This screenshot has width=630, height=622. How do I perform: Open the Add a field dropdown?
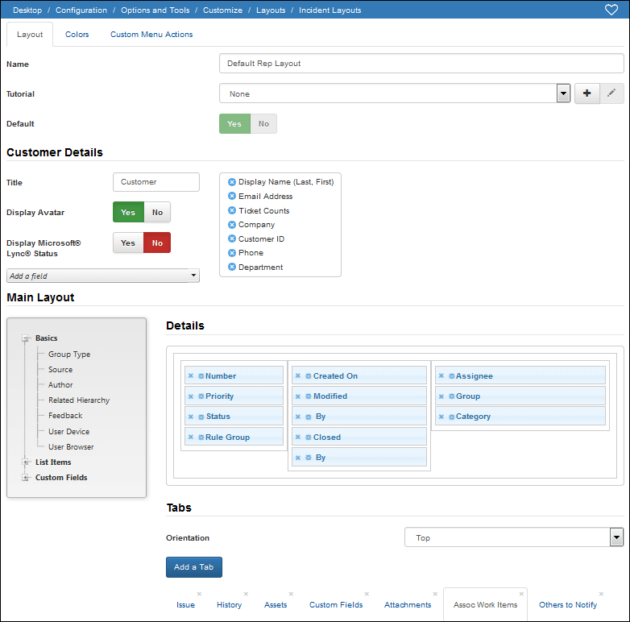click(103, 276)
